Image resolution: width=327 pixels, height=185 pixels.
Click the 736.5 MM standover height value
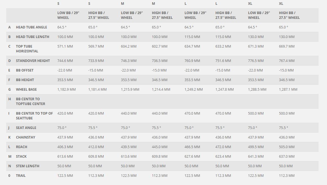coord(160,61)
